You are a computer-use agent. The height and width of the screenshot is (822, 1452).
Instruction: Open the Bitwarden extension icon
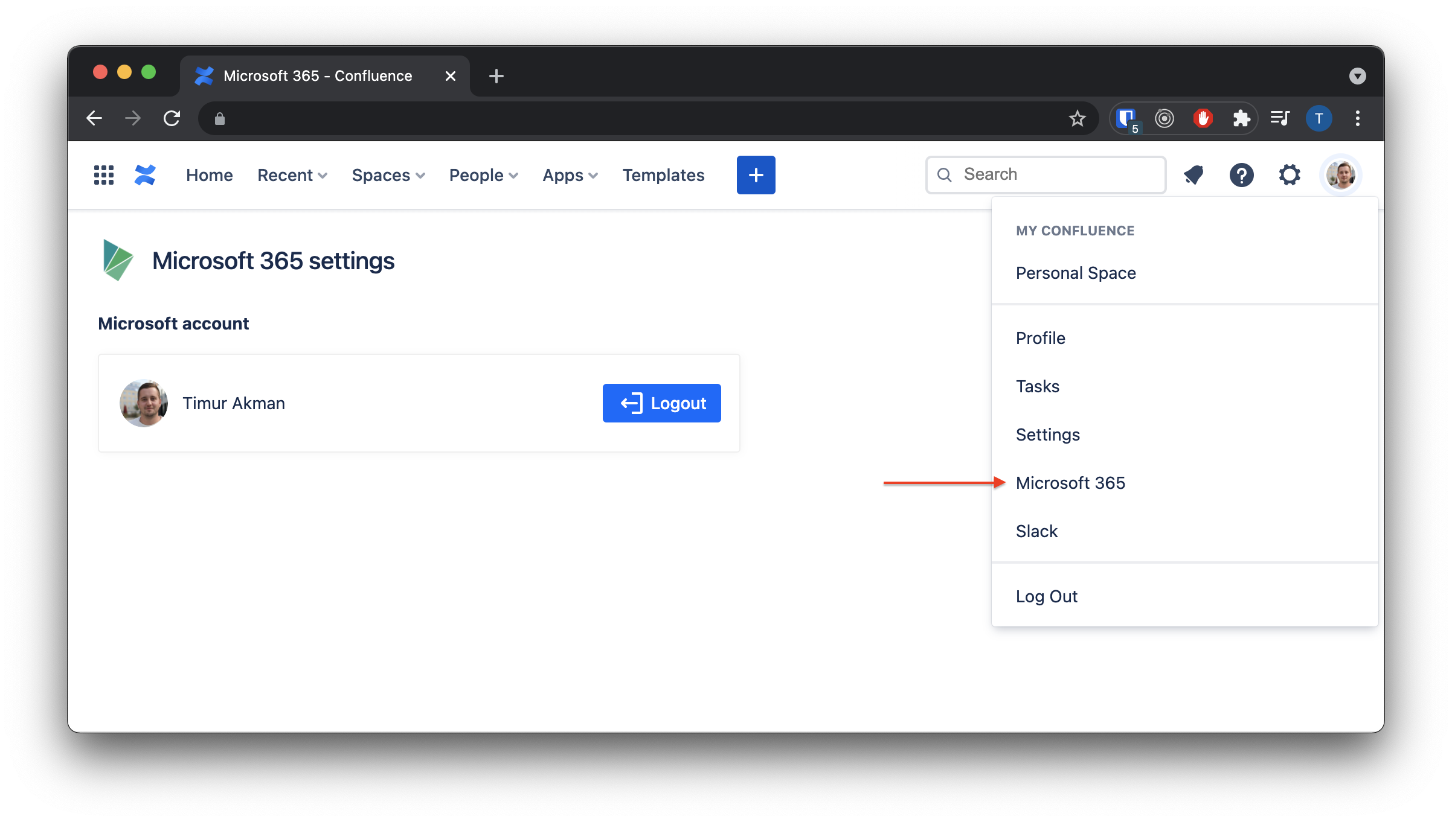[1126, 118]
